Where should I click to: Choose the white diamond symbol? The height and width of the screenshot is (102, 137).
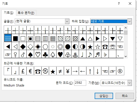click(x=30, y=46)
